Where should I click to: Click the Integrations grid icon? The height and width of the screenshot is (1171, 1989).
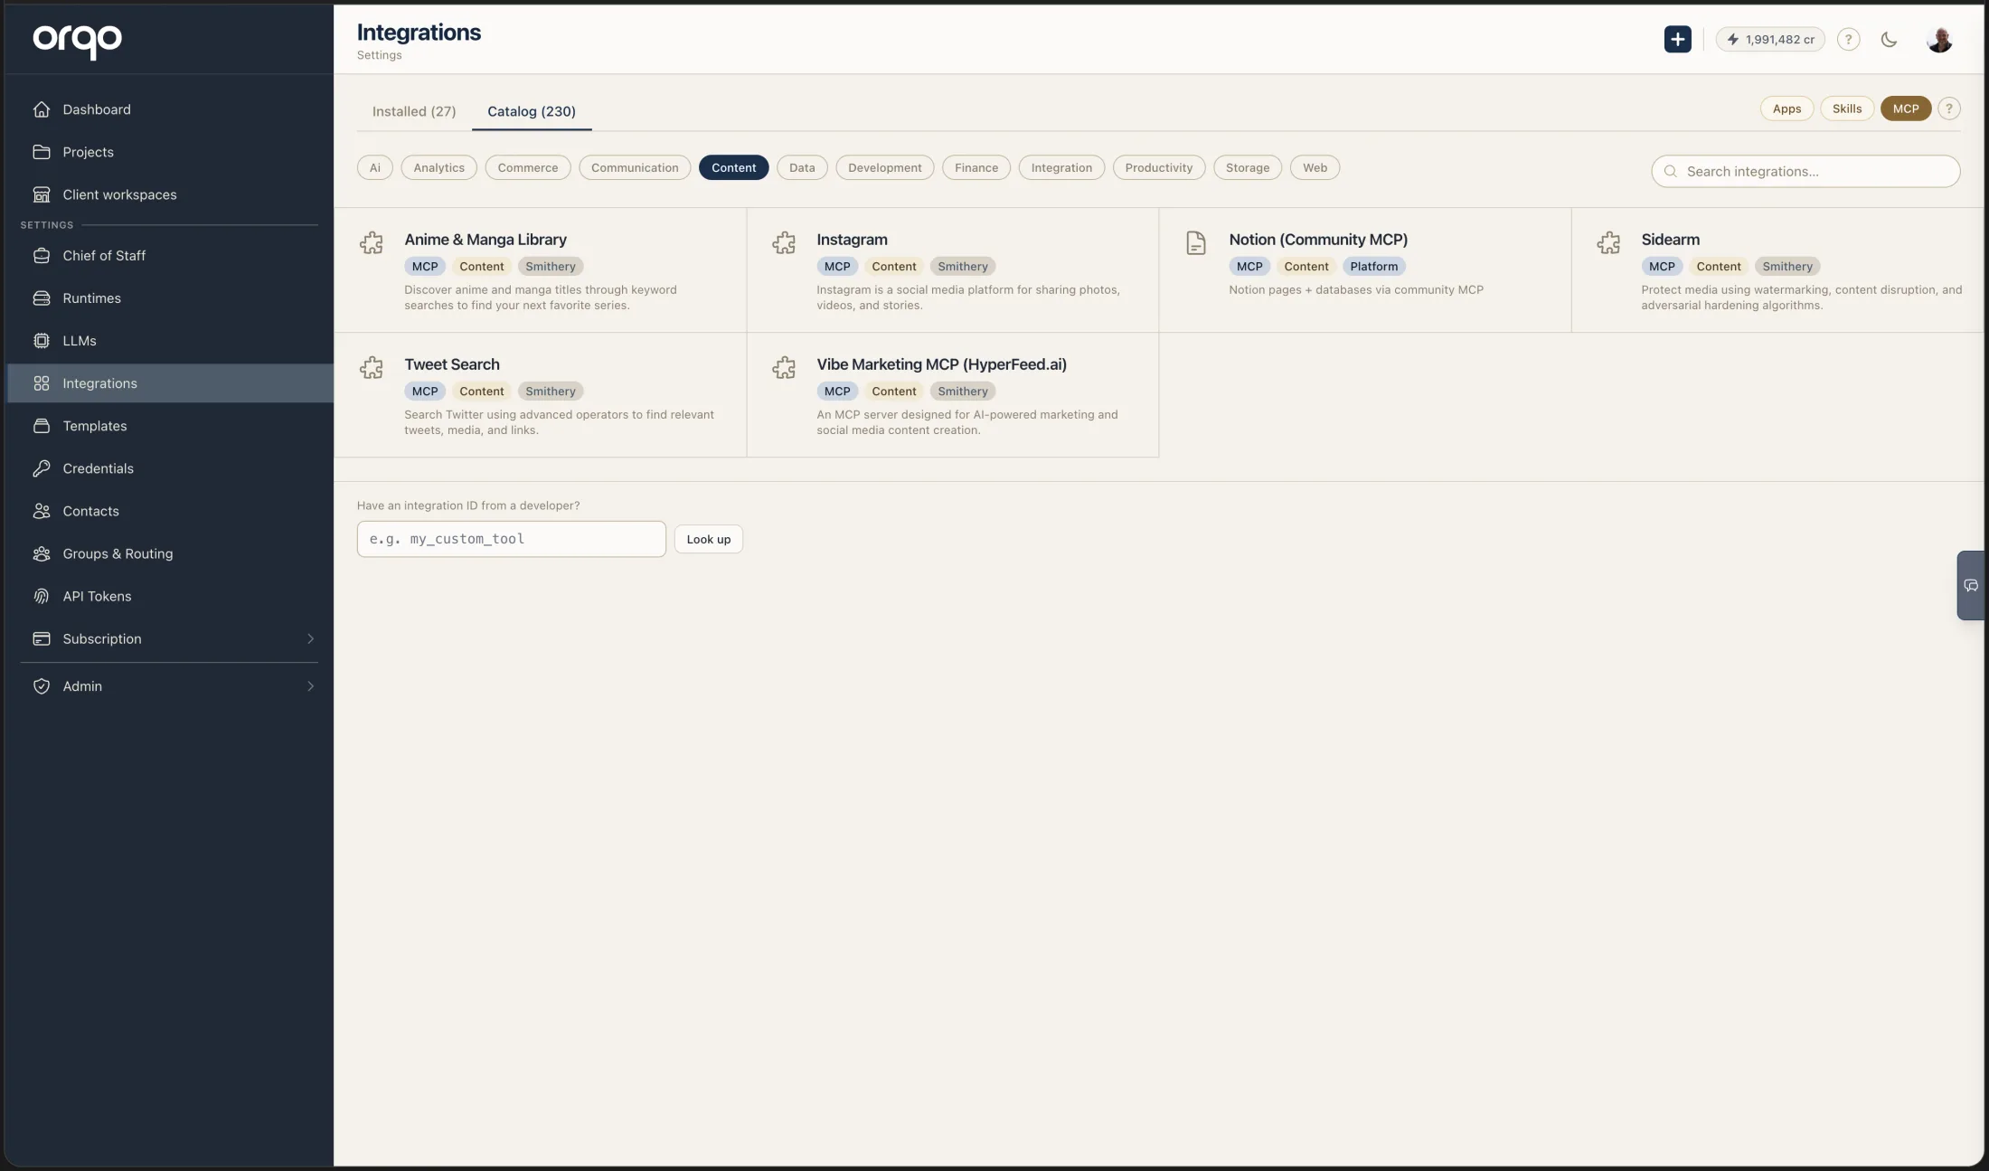tap(42, 383)
